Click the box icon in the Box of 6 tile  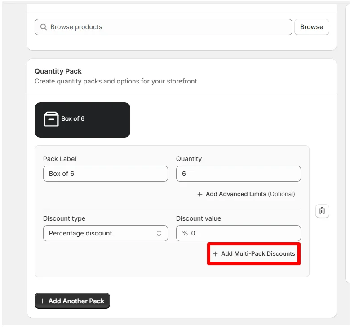[x=51, y=119]
